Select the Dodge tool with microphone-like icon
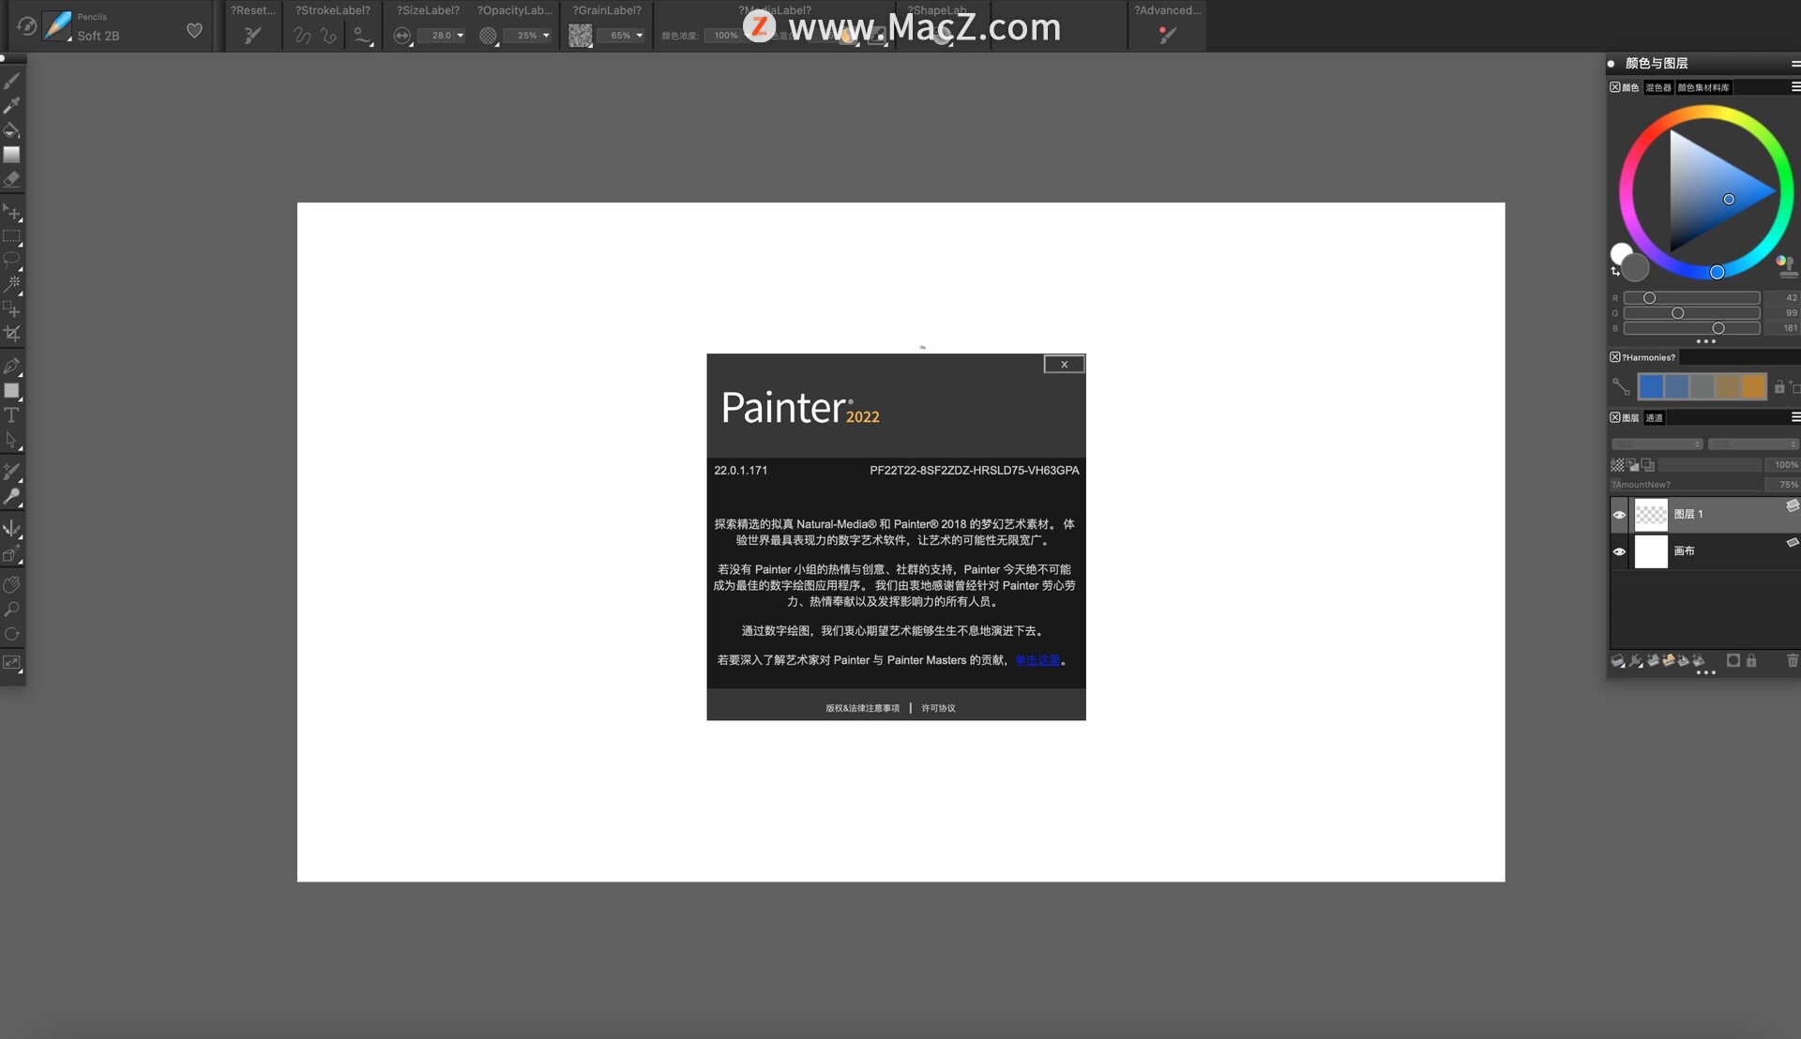Screen dimensions: 1801x1039 [11, 496]
